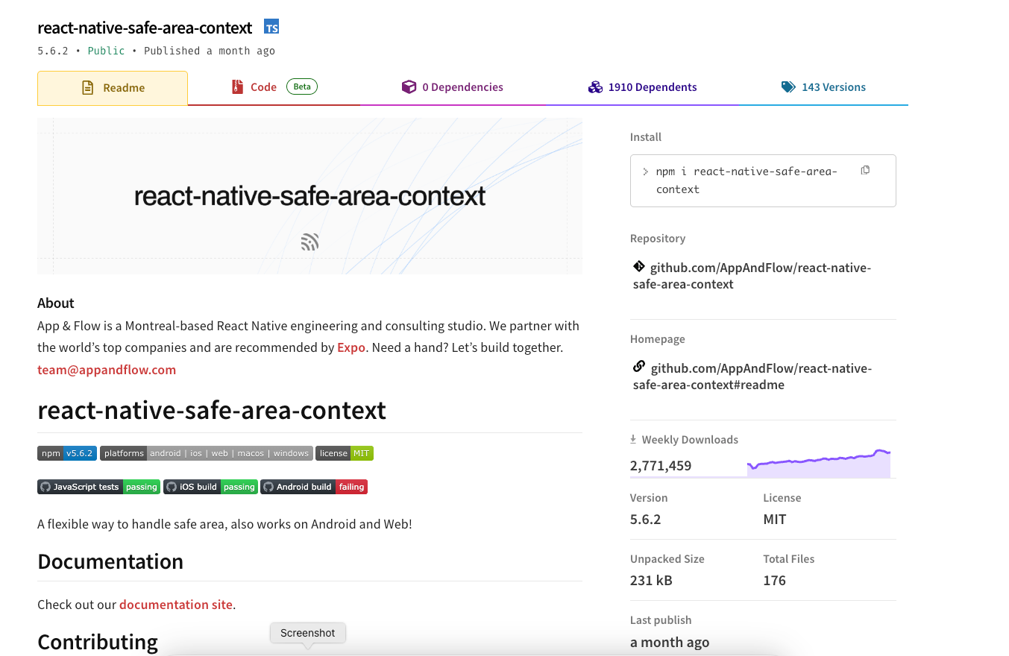The width and height of the screenshot is (1009, 656).
Task: View the 1910 Dependents tab
Action: click(x=643, y=87)
